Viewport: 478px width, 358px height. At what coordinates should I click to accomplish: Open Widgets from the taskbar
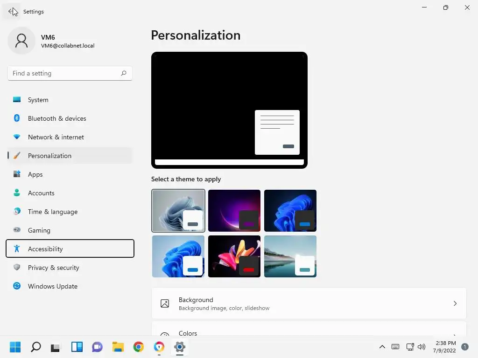click(x=77, y=347)
